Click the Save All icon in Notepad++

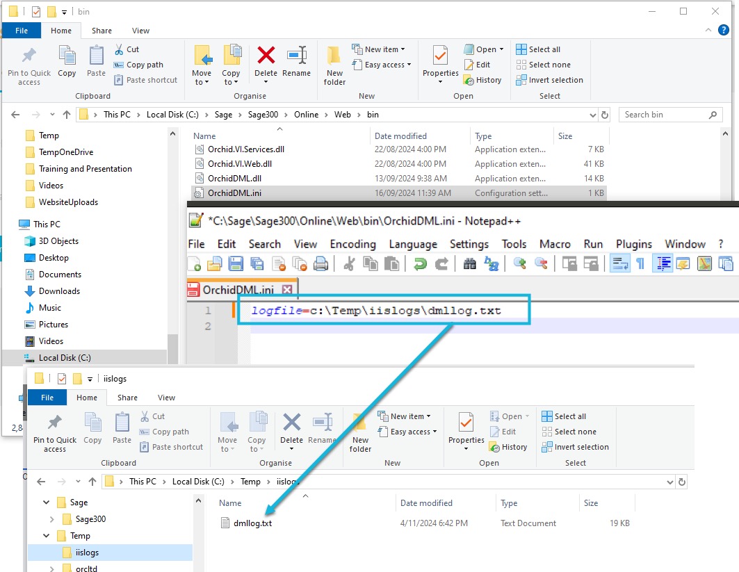point(257,264)
